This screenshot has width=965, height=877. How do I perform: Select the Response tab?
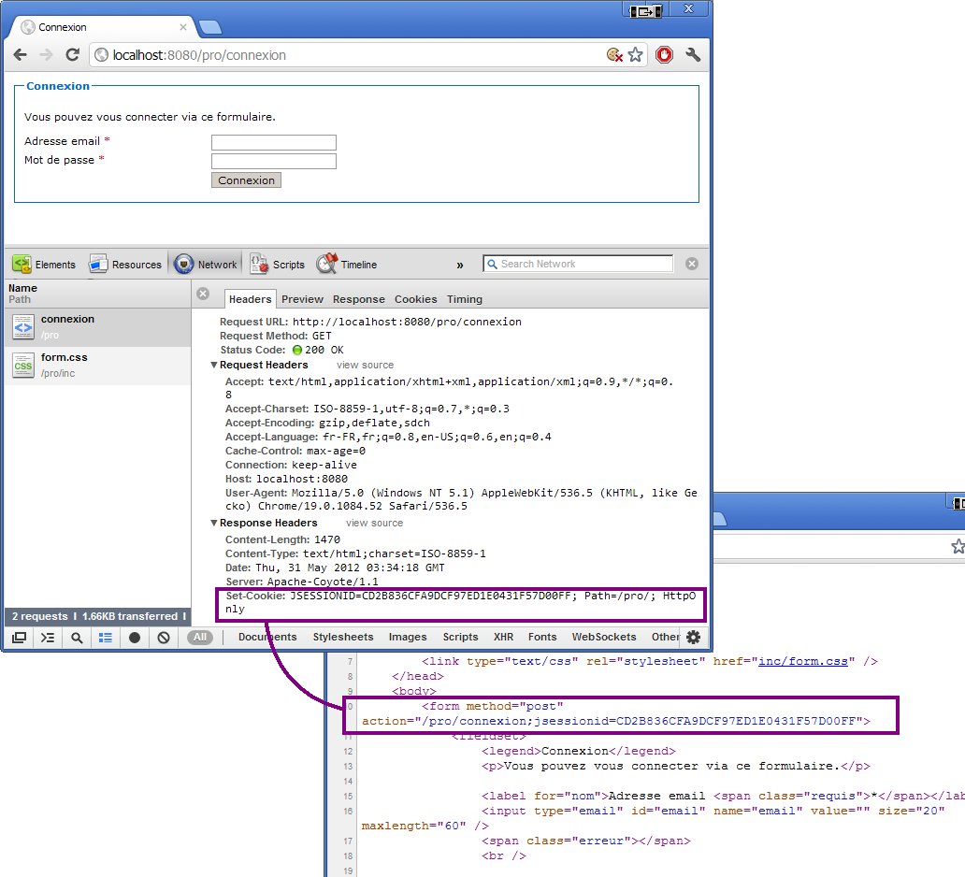pos(358,299)
